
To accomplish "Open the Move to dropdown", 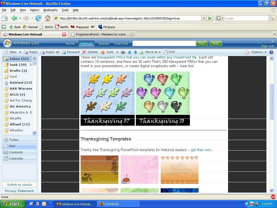I will point(153,52).
